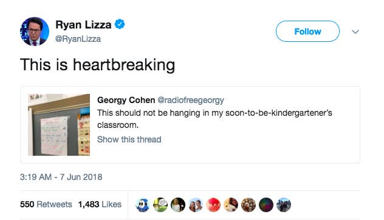384x220 pixels.
Task: Open Ryan Lizza's profile avatar
Action: [x=35, y=32]
